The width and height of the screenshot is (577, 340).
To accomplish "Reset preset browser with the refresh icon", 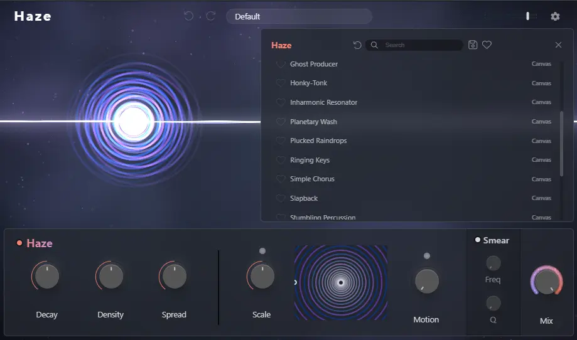I will click(357, 45).
